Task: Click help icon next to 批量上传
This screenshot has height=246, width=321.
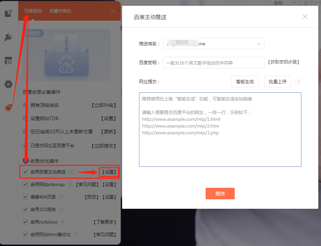Action: pyautogui.click(x=298, y=82)
